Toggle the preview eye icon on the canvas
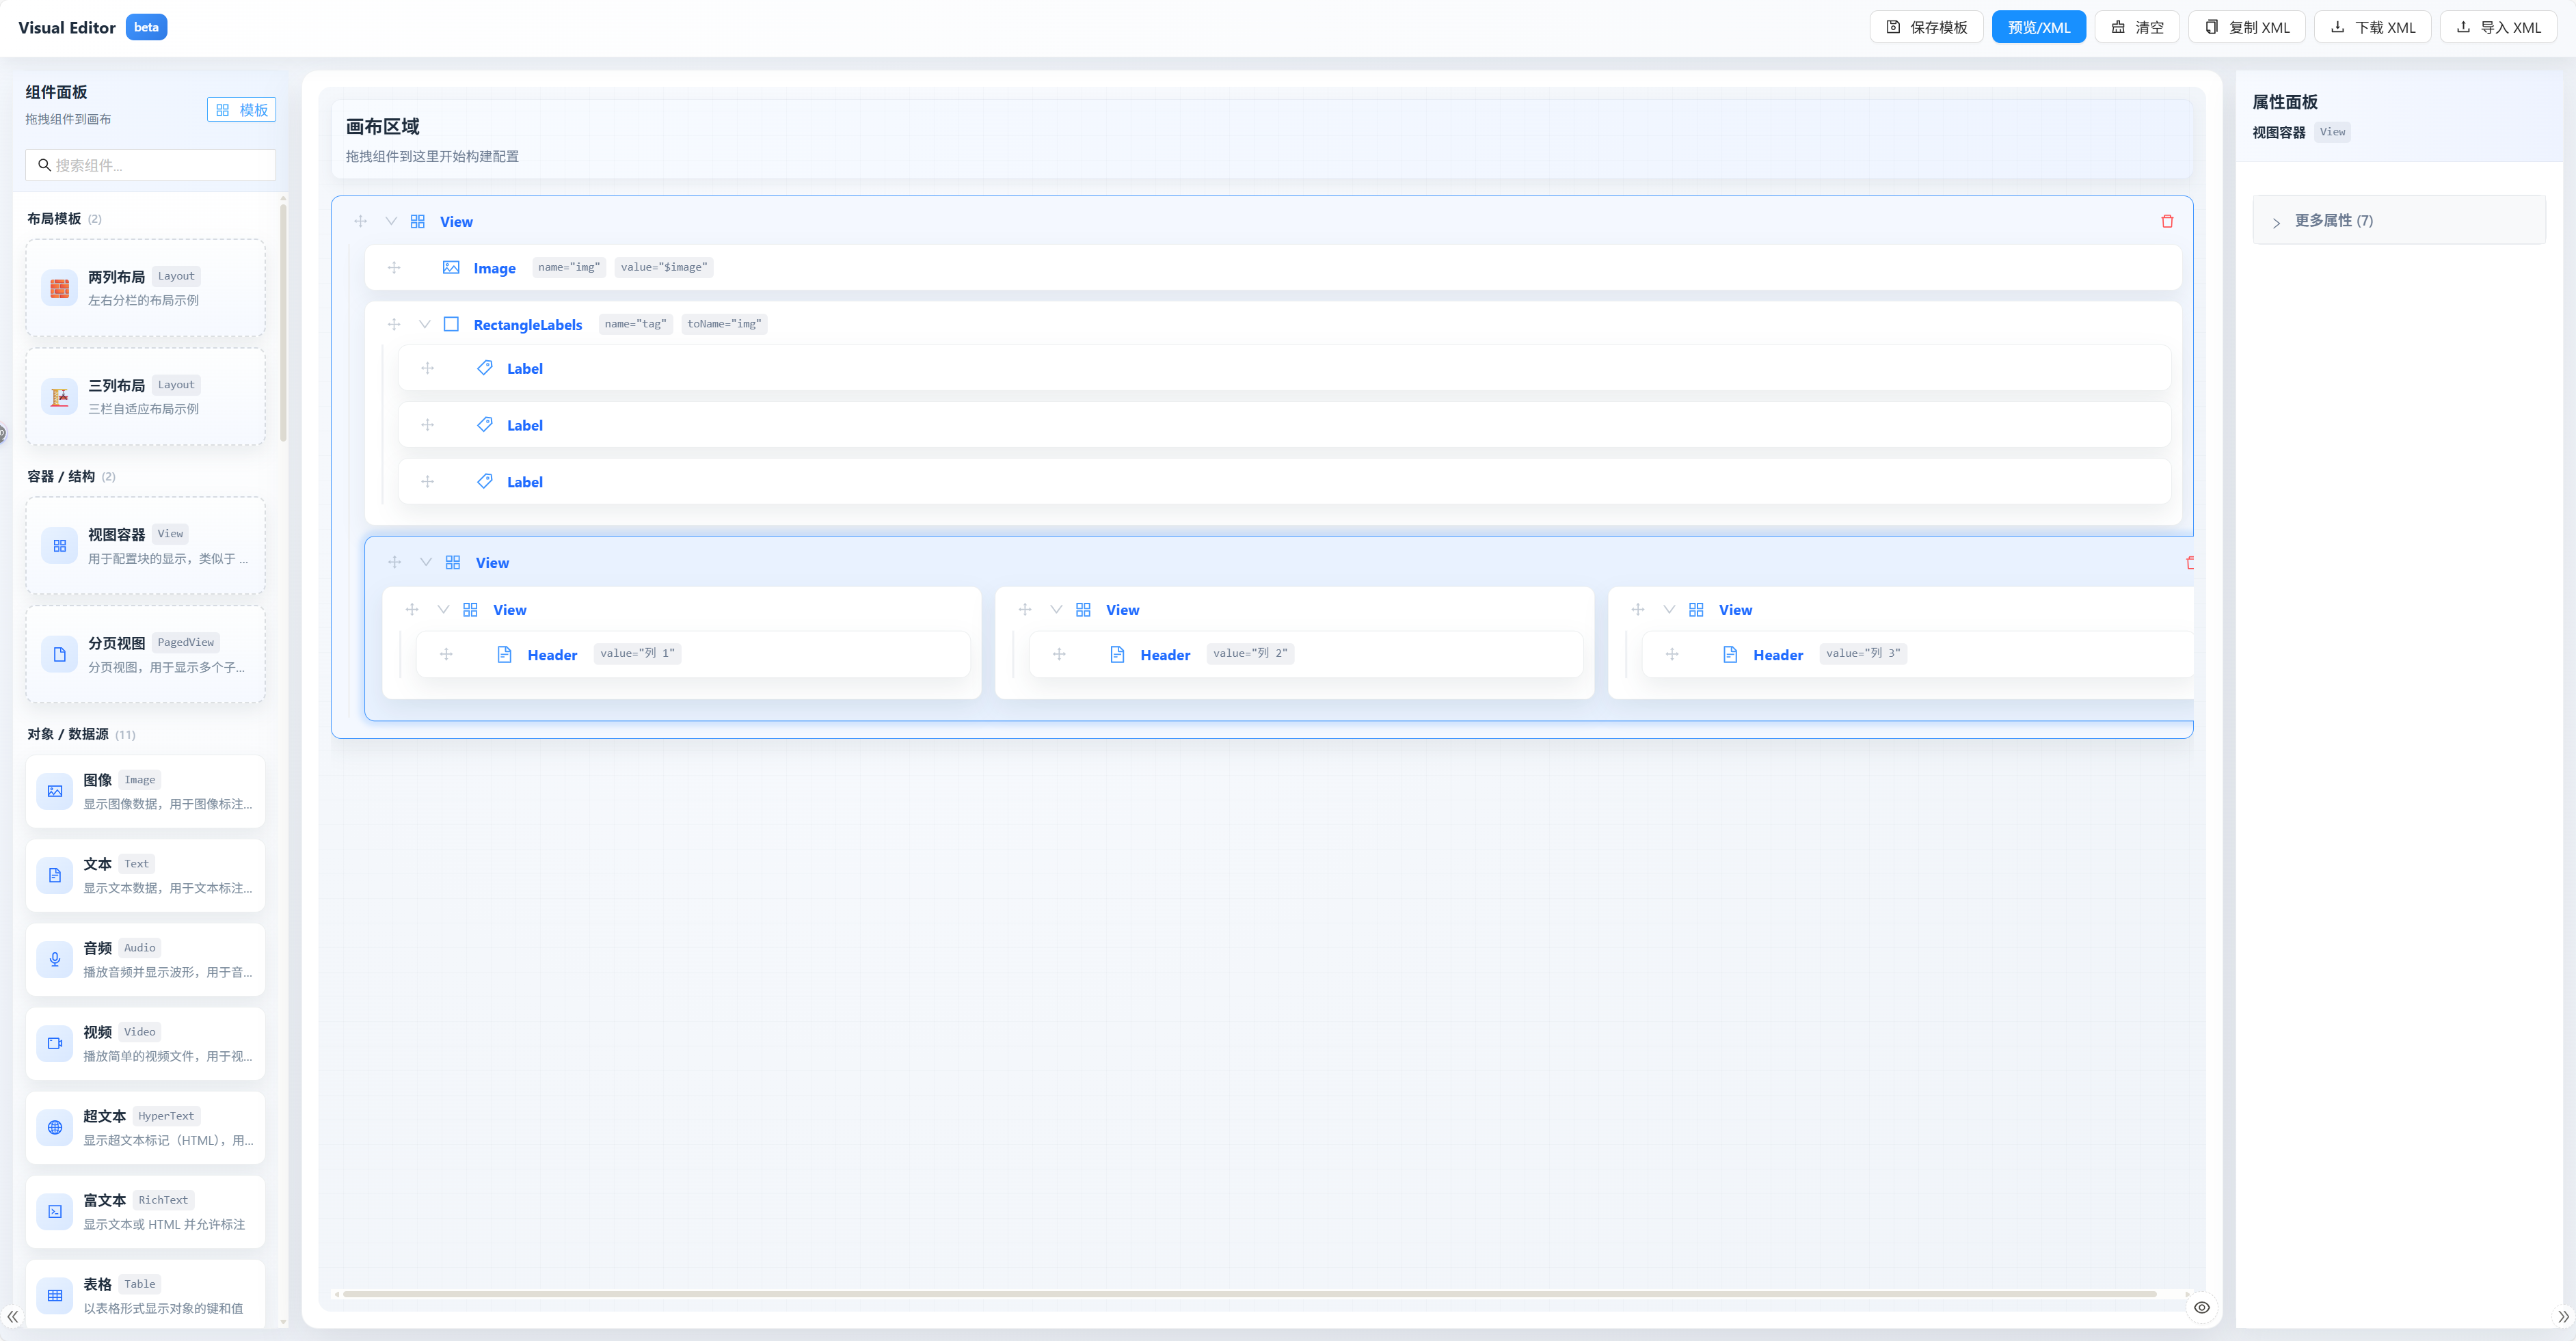 2201,1307
